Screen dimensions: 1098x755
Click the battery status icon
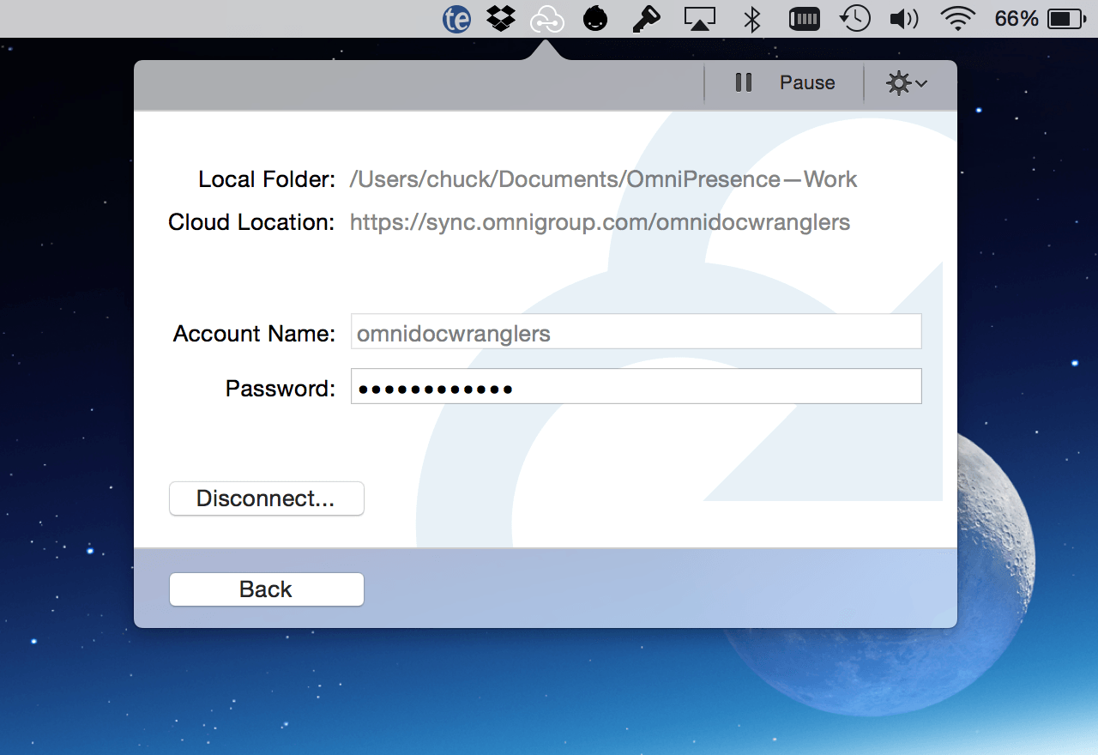click(1067, 19)
